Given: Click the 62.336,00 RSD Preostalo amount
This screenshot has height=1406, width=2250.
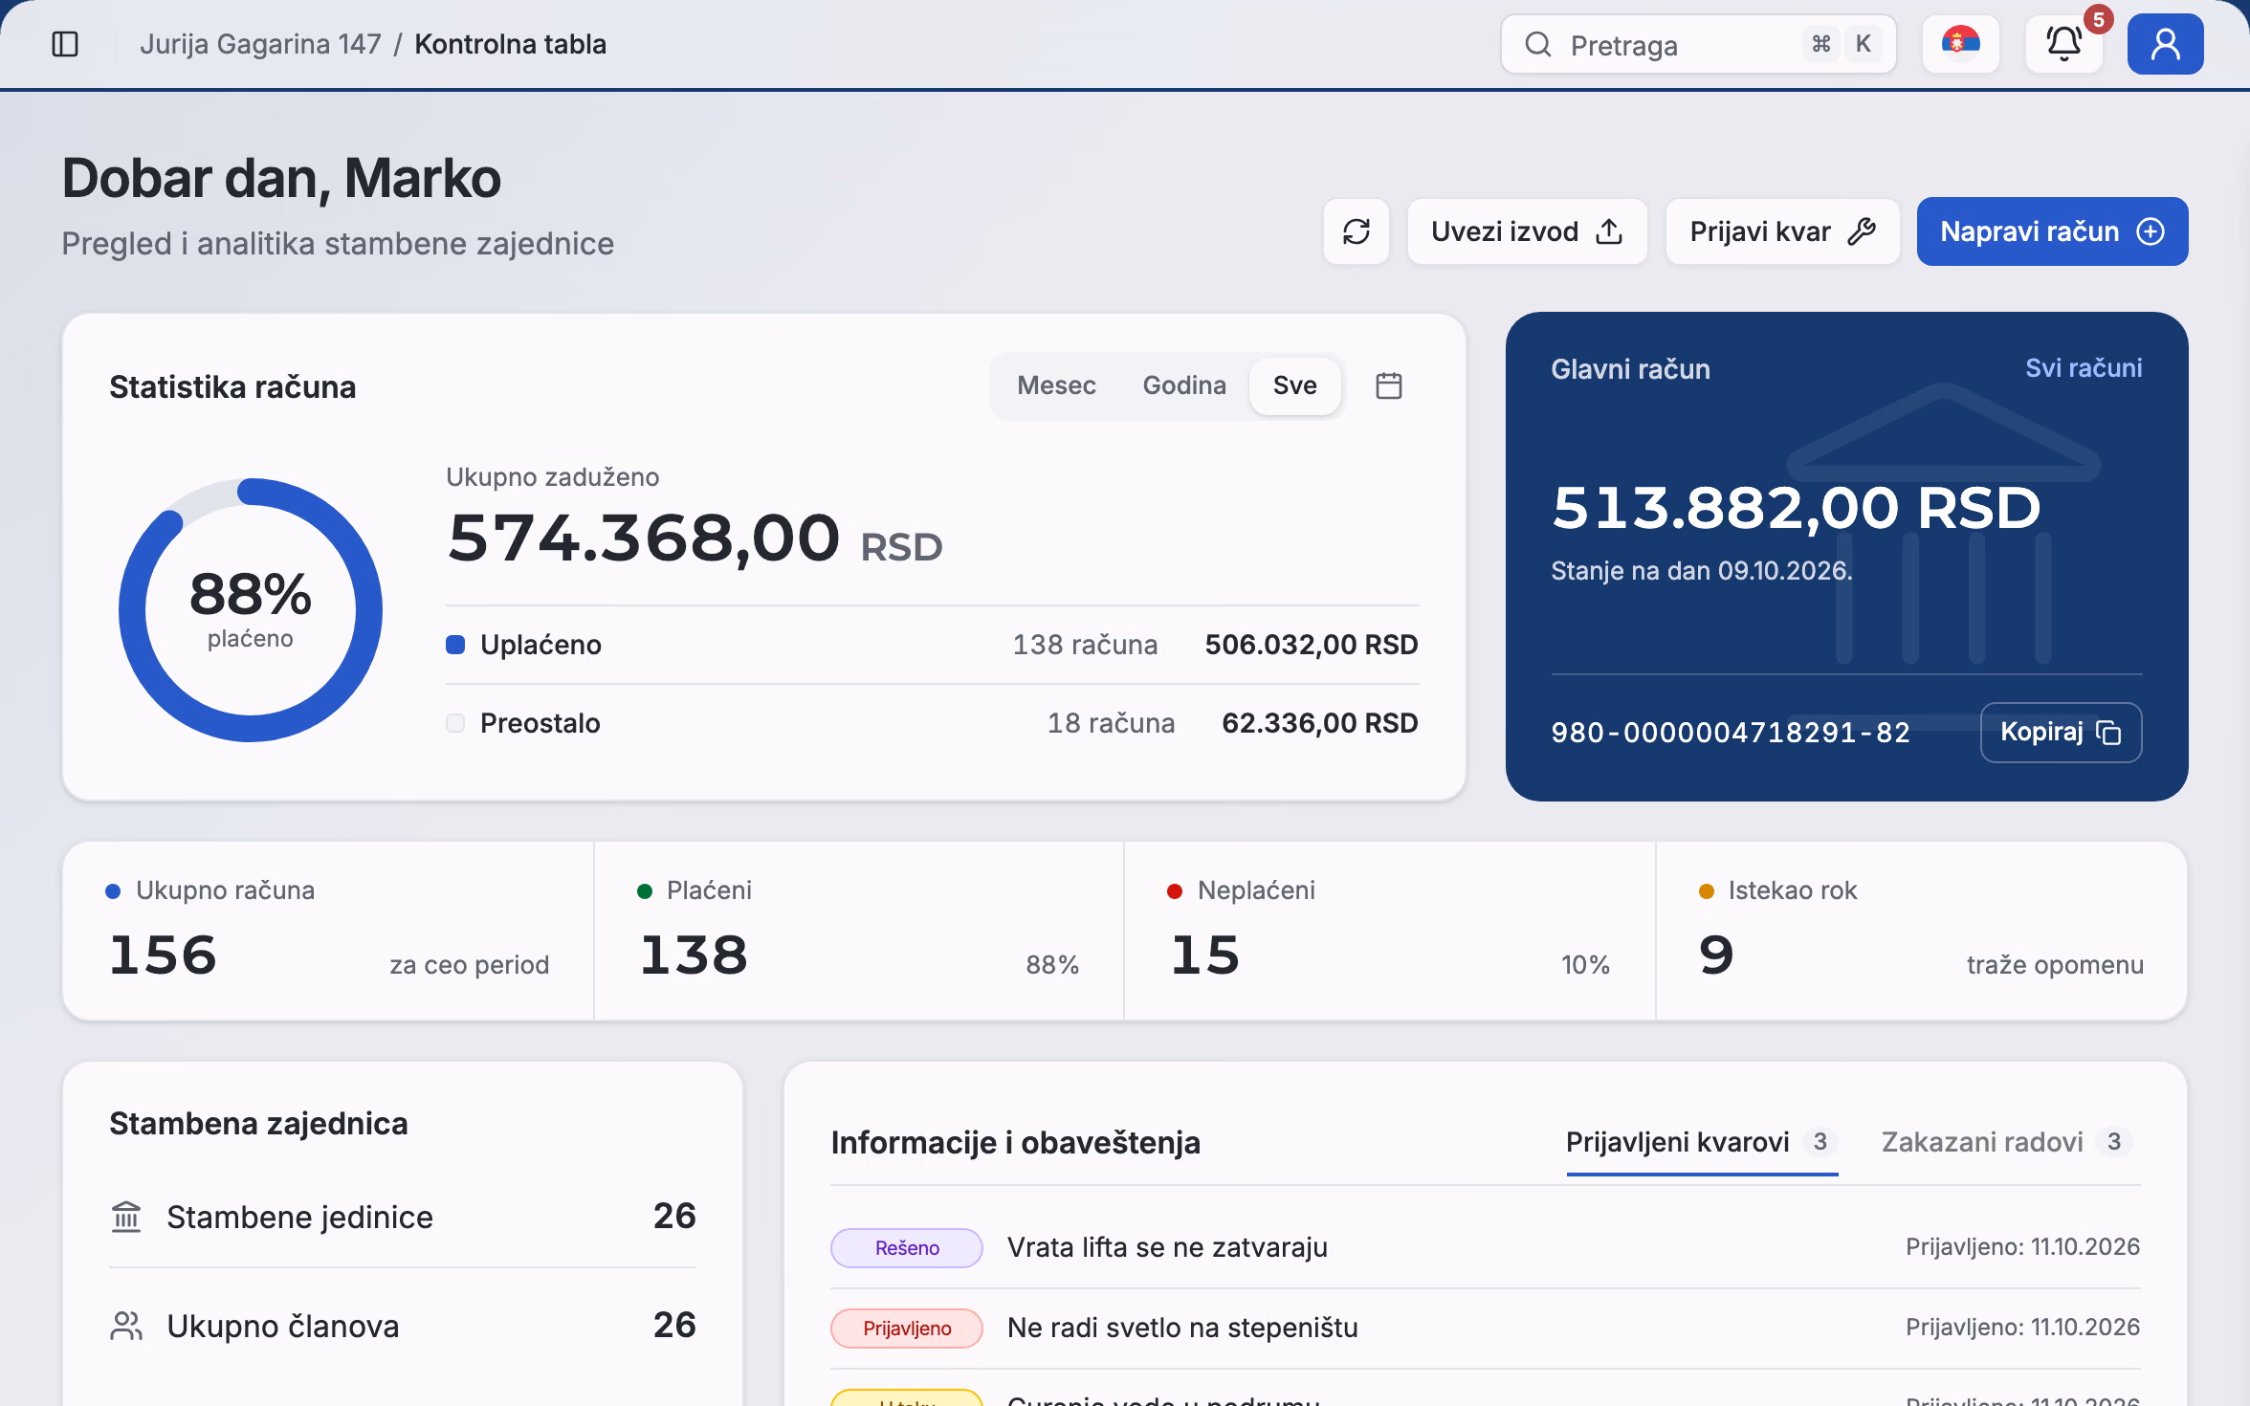Looking at the screenshot, I should 1320,723.
